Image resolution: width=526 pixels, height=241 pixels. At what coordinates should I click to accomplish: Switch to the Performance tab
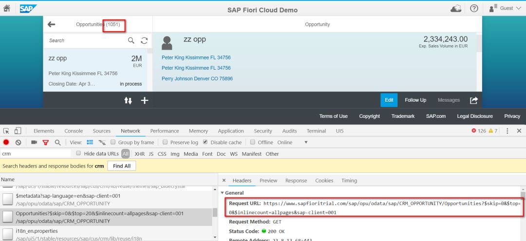[x=165, y=131]
